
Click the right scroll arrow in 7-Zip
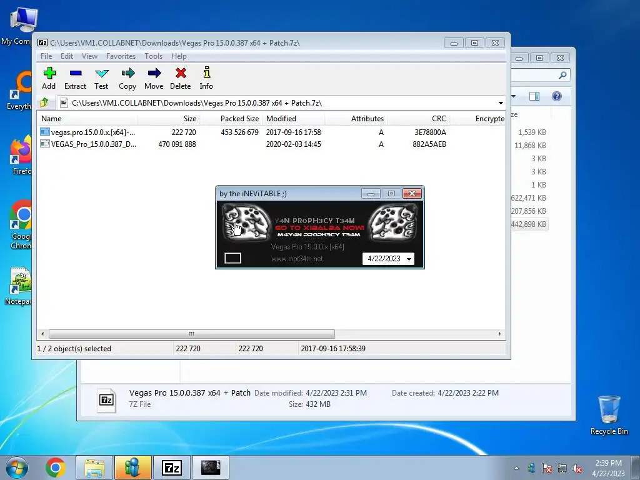(499, 334)
